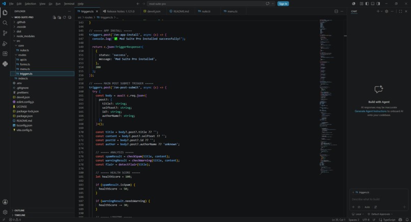Collapse the core folder
The image size is (411, 222).
coord(42,45)
